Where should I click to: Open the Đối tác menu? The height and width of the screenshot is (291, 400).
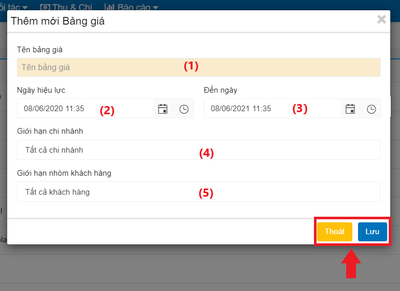[x=11, y=7]
